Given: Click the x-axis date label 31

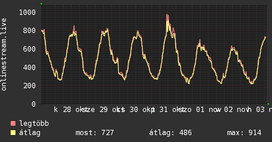Looking at the screenshot, I should (164, 110).
